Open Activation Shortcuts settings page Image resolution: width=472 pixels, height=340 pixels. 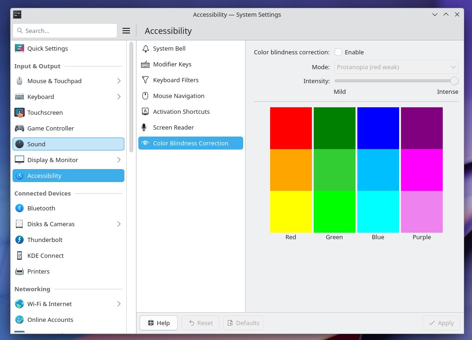click(x=191, y=111)
